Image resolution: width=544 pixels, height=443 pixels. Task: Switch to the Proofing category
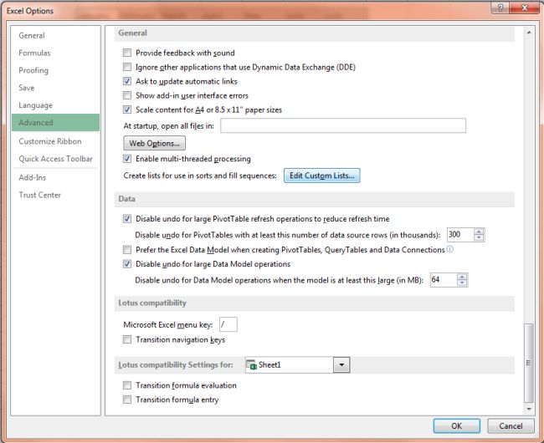tap(55, 70)
